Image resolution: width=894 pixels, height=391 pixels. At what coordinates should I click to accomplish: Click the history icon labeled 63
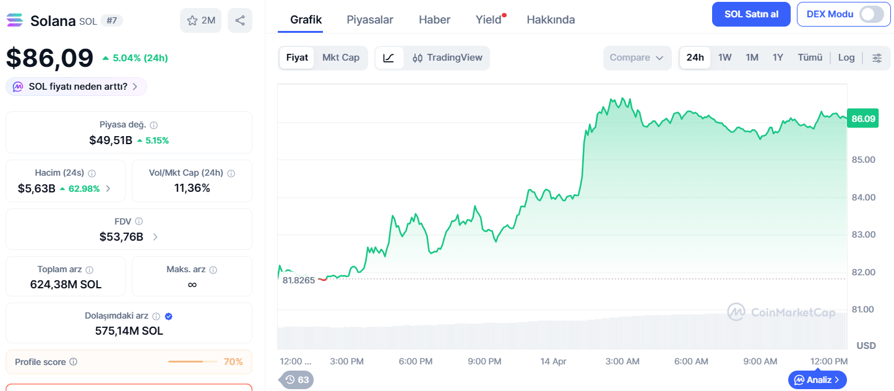click(296, 380)
